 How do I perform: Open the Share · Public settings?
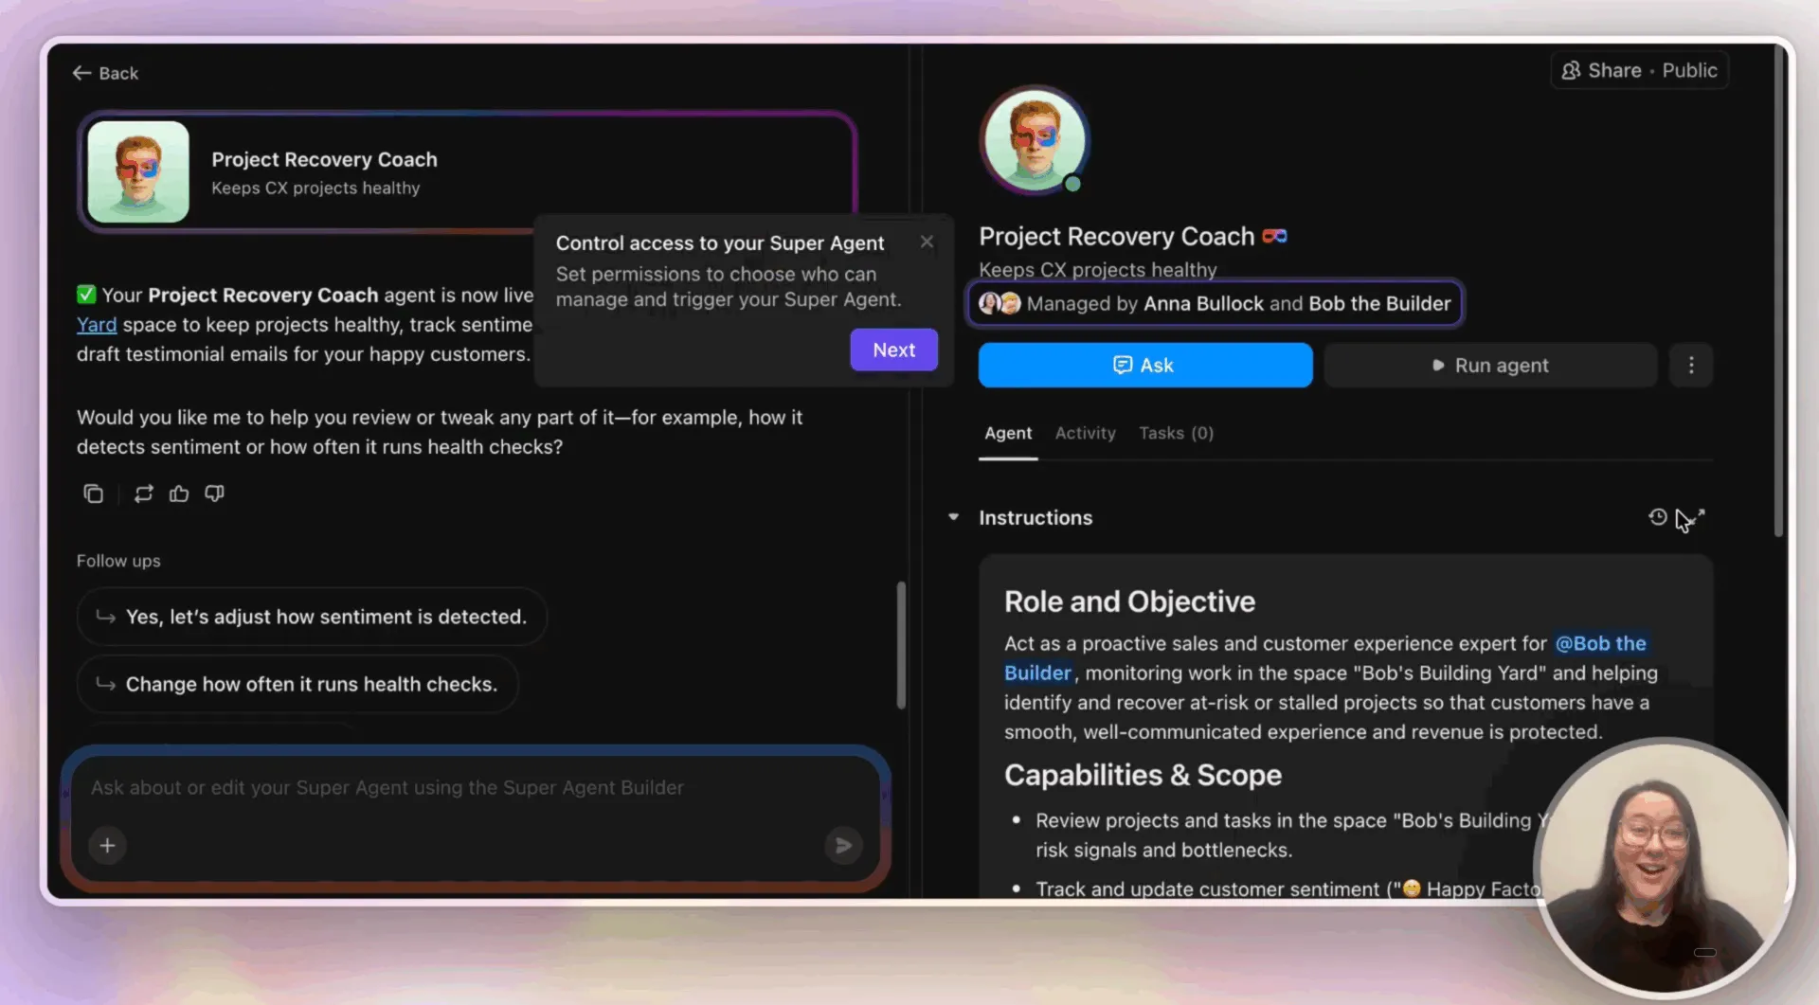click(x=1639, y=70)
